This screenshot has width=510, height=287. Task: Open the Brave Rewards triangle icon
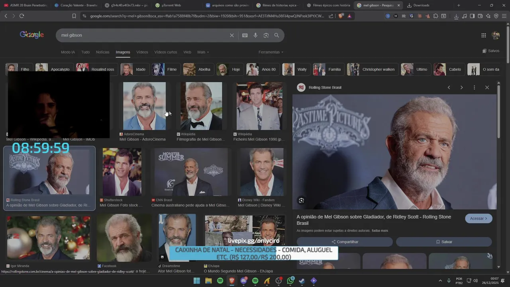coord(349,16)
